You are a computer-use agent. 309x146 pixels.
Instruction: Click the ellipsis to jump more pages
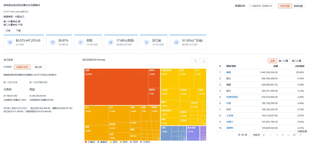(289, 135)
